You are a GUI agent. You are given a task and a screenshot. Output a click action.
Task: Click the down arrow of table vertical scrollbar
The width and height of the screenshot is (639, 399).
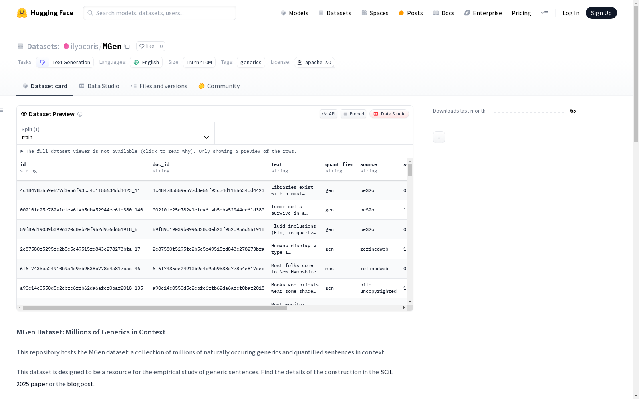(x=410, y=302)
